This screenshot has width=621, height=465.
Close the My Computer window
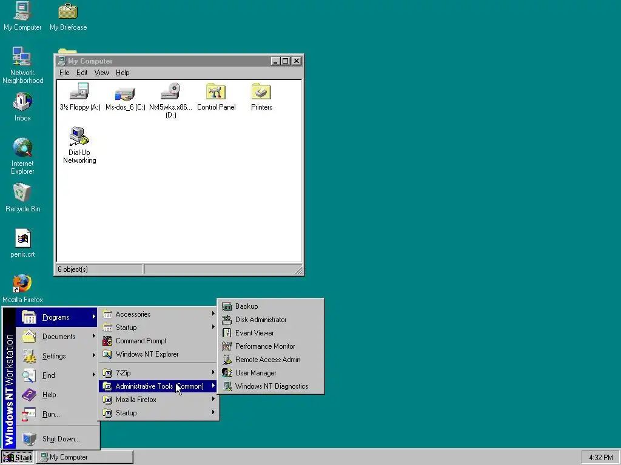coord(296,61)
